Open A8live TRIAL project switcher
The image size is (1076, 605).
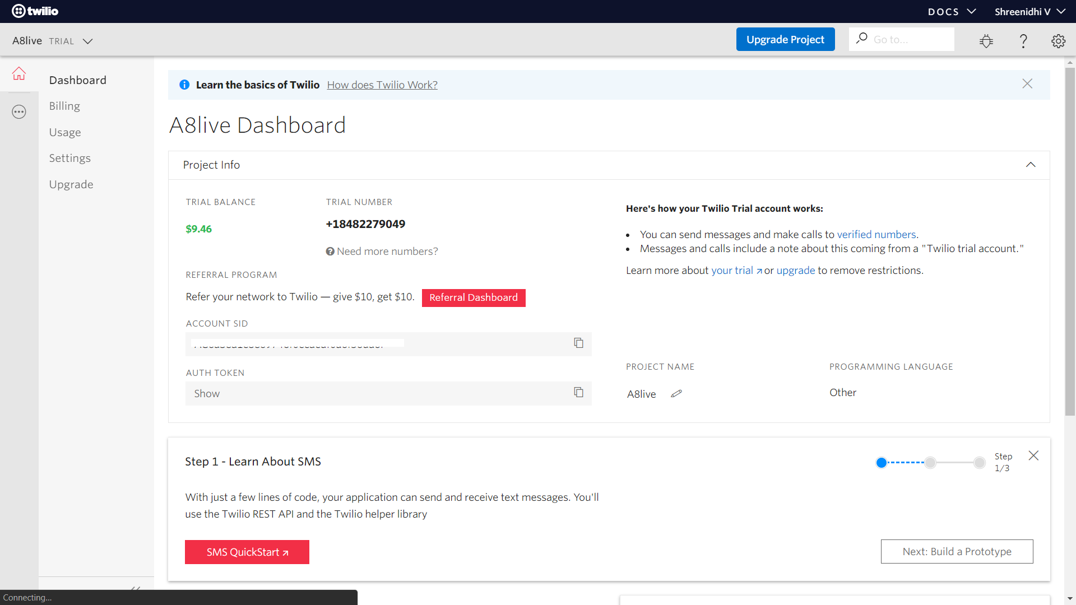(53, 41)
